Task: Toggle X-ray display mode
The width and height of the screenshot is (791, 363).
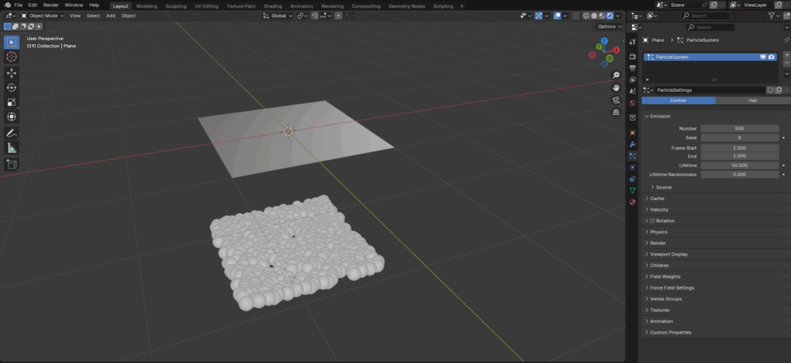Action: pyautogui.click(x=576, y=15)
